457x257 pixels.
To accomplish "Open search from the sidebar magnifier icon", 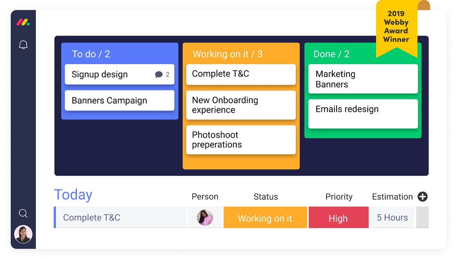I will [23, 213].
